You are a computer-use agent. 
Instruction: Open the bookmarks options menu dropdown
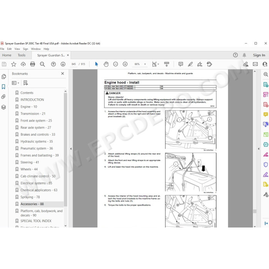tap(15, 83)
